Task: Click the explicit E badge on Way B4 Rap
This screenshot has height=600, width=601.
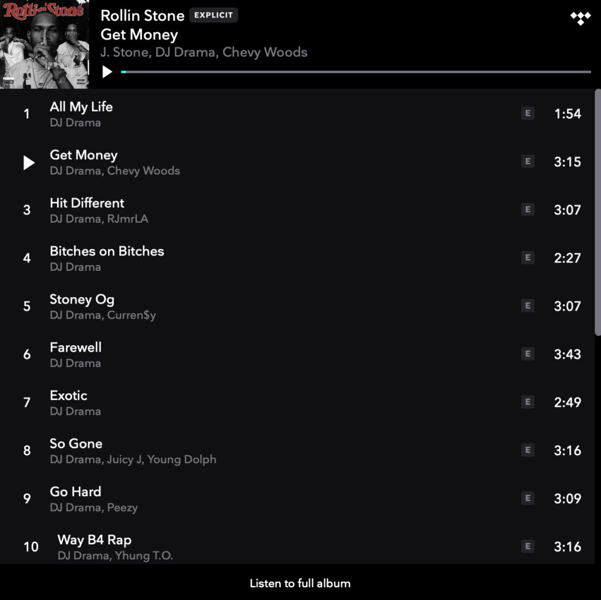Action: pos(528,546)
